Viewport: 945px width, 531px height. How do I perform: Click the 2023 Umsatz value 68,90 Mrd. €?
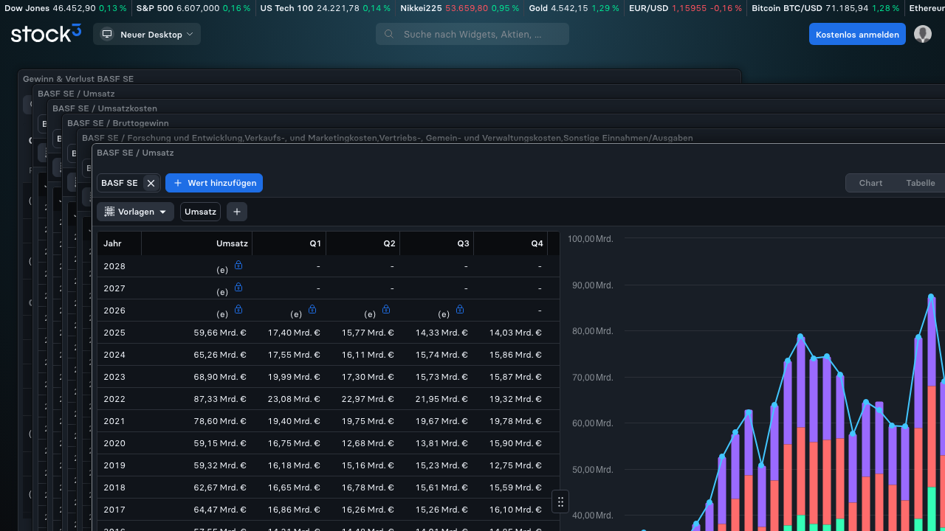point(220,377)
